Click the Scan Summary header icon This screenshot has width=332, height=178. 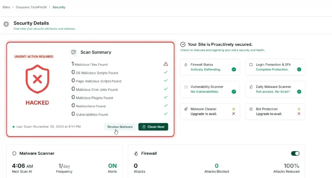coord(74,52)
